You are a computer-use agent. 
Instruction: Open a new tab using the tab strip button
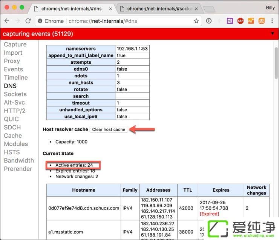pos(208,9)
